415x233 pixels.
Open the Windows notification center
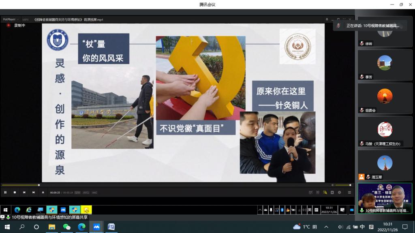coord(404,227)
